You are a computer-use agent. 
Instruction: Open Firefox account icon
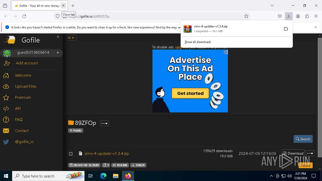tap(298, 16)
